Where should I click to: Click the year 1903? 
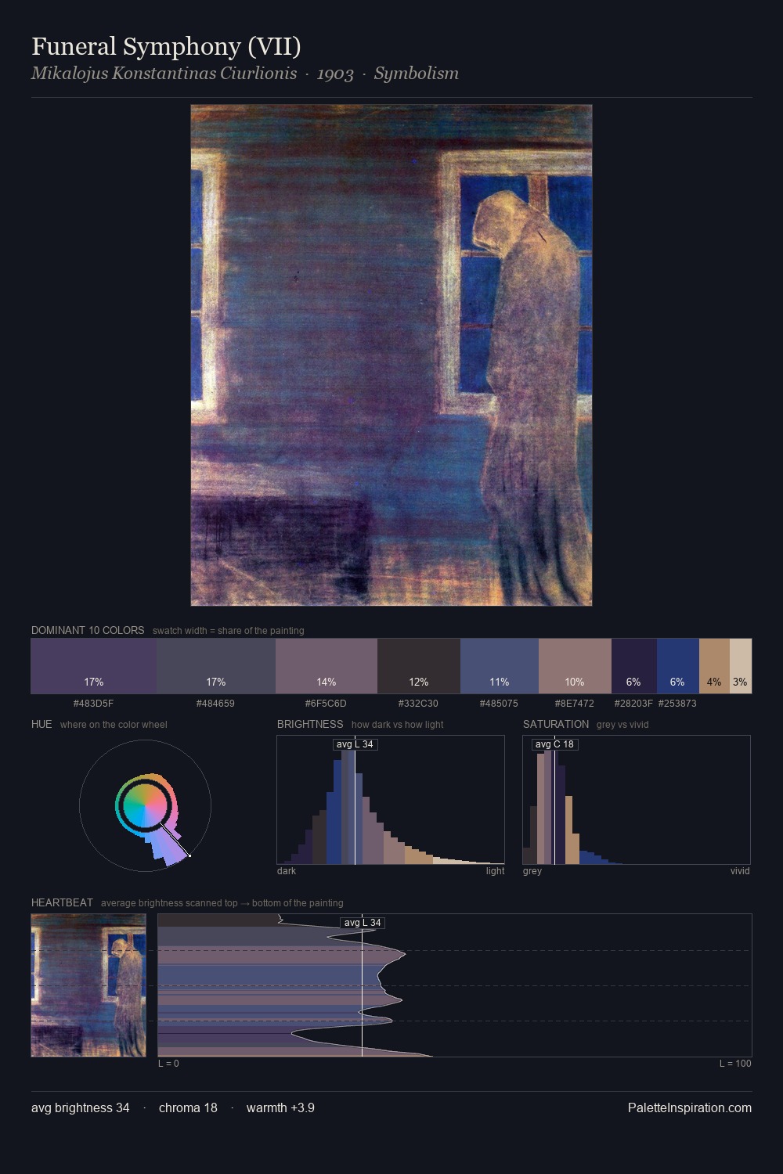[335, 74]
